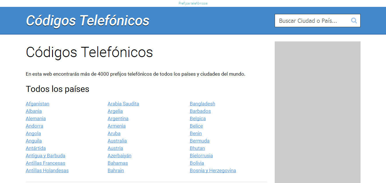Open the 'Prefijos telefónicos' top link
The width and height of the screenshot is (386, 183).
[193, 3]
